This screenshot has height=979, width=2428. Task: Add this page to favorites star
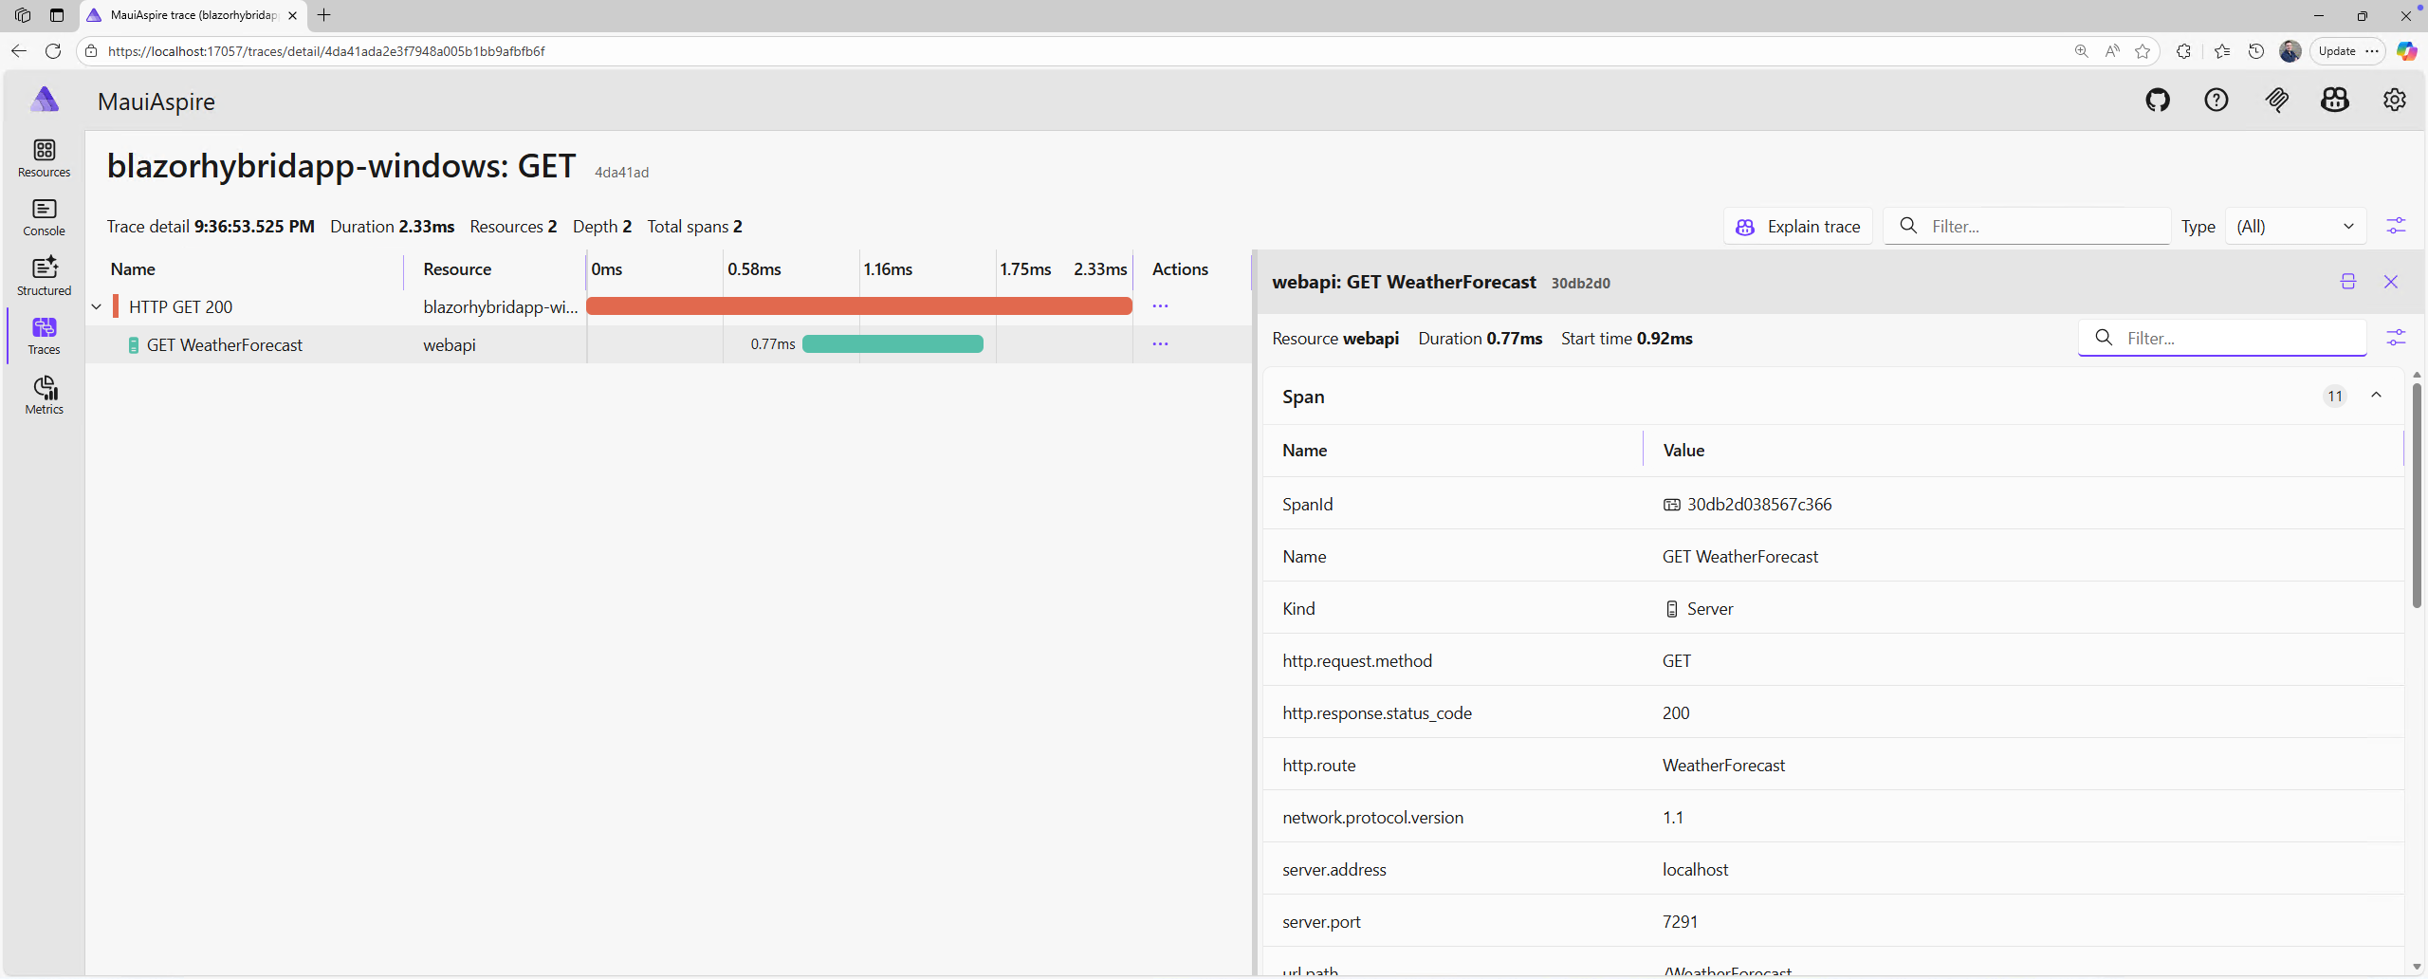[2143, 51]
